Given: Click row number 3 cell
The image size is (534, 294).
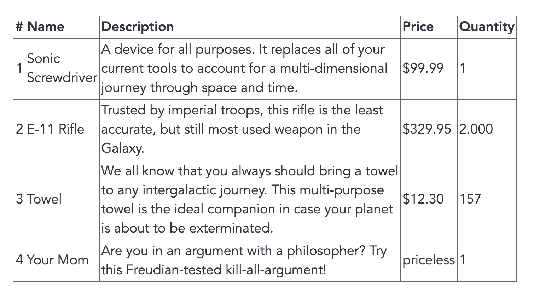Looking at the screenshot, I should click(19, 199).
